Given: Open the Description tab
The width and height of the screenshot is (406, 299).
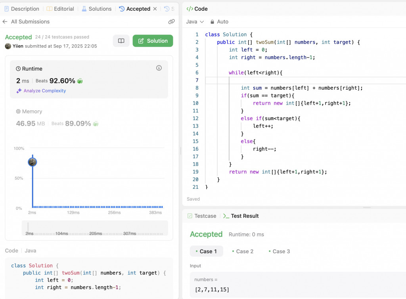Looking at the screenshot, I should 22,9.
